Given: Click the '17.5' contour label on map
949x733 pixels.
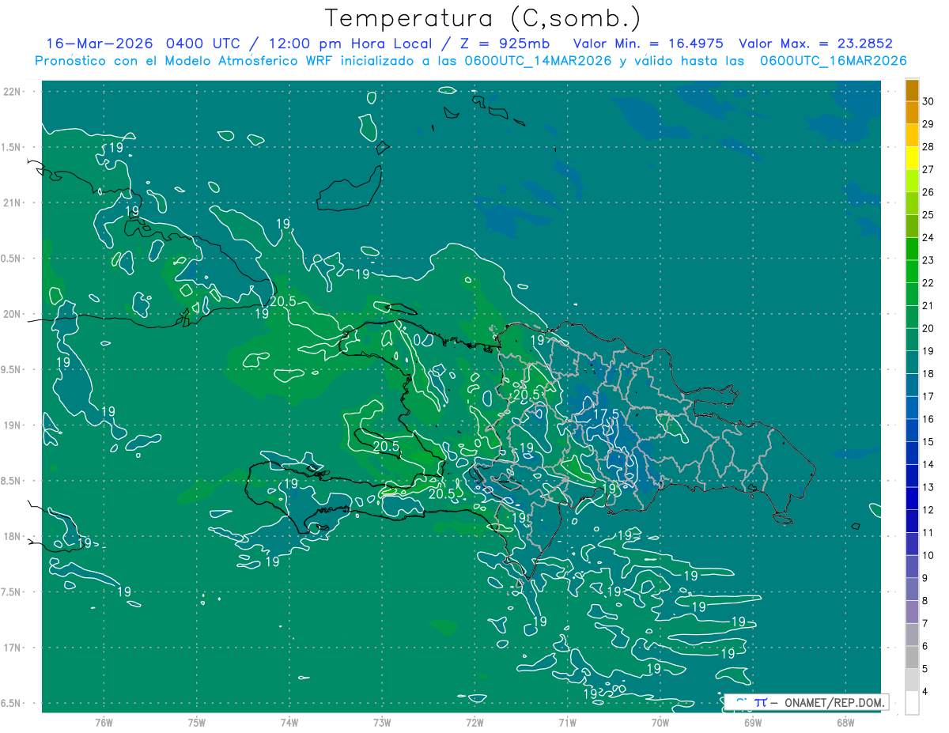Looking at the screenshot, I should click(x=606, y=414).
